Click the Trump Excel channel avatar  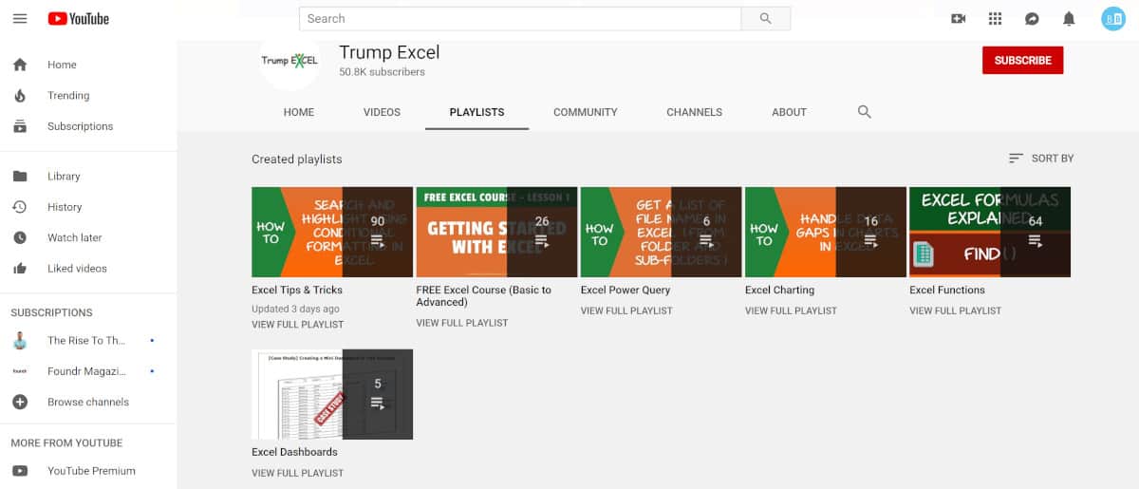(x=289, y=61)
